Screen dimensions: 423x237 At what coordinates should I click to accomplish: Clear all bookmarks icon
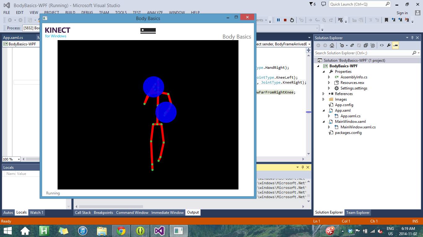pyautogui.click(x=407, y=20)
